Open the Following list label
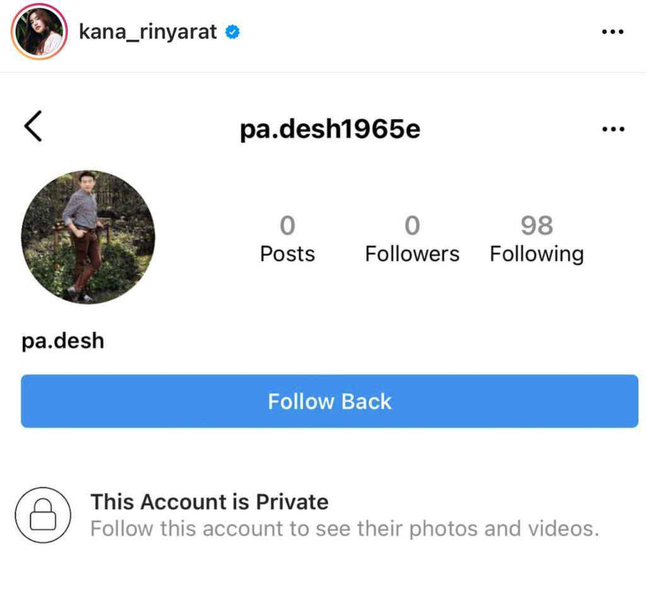The height and width of the screenshot is (590, 646). click(x=536, y=254)
